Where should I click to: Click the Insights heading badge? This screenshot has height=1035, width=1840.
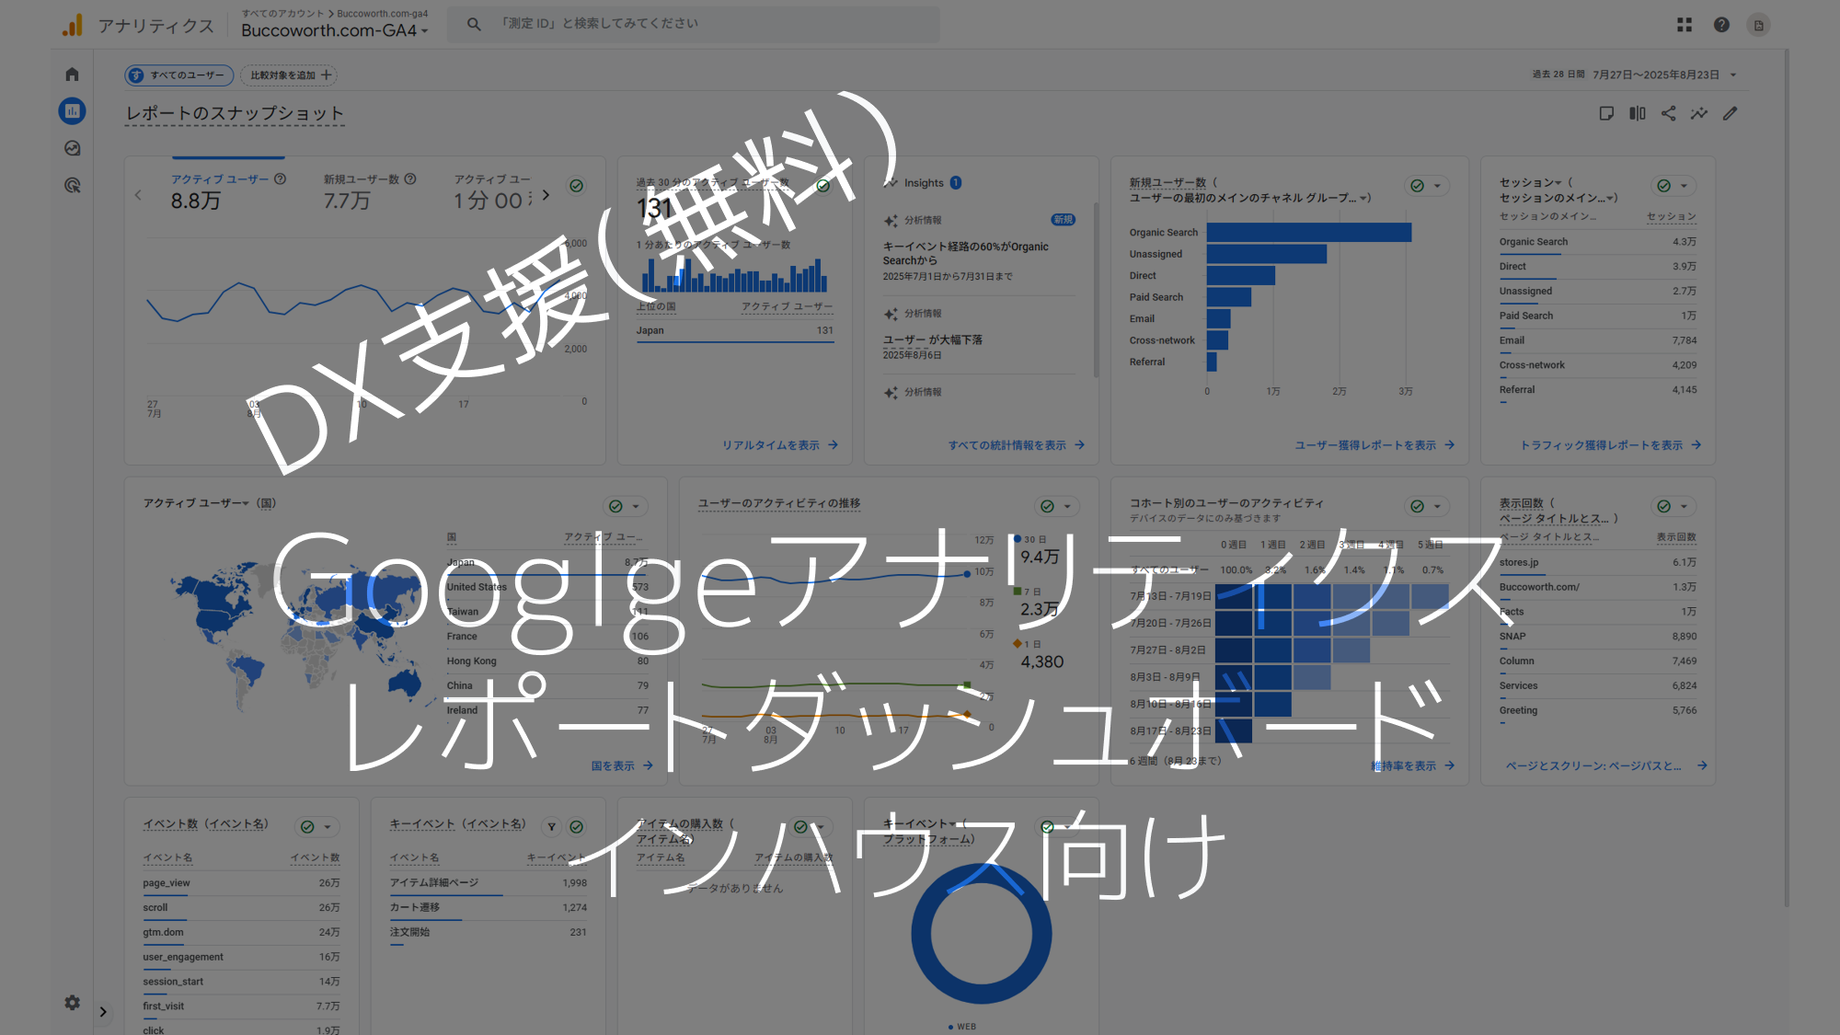point(956,182)
